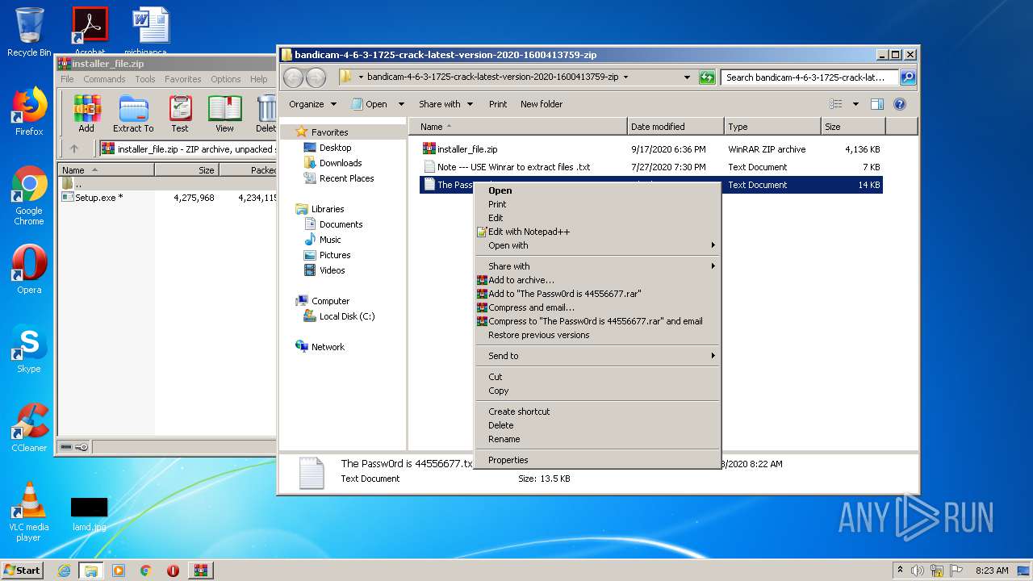
Task: Click the Add button in WinRAR toolbar
Action: point(86,114)
